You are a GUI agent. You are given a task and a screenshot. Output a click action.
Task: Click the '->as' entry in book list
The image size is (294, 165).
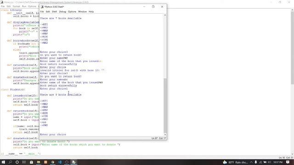[43, 122]
